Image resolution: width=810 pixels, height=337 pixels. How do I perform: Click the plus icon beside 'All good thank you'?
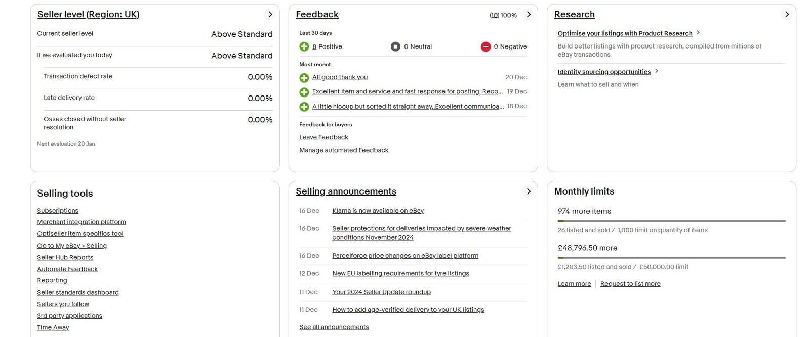pos(304,78)
